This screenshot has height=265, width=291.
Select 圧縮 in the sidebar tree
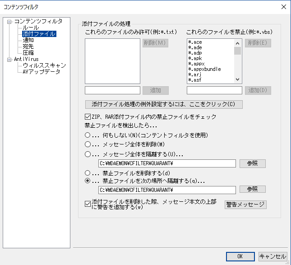[x=28, y=53]
